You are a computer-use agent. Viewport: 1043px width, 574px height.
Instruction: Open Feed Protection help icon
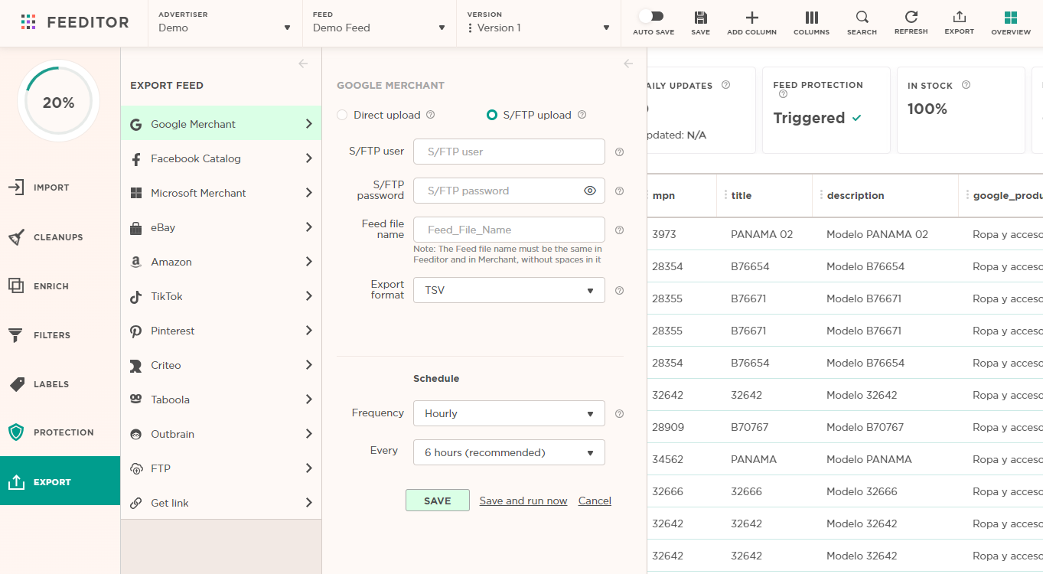[x=783, y=94]
